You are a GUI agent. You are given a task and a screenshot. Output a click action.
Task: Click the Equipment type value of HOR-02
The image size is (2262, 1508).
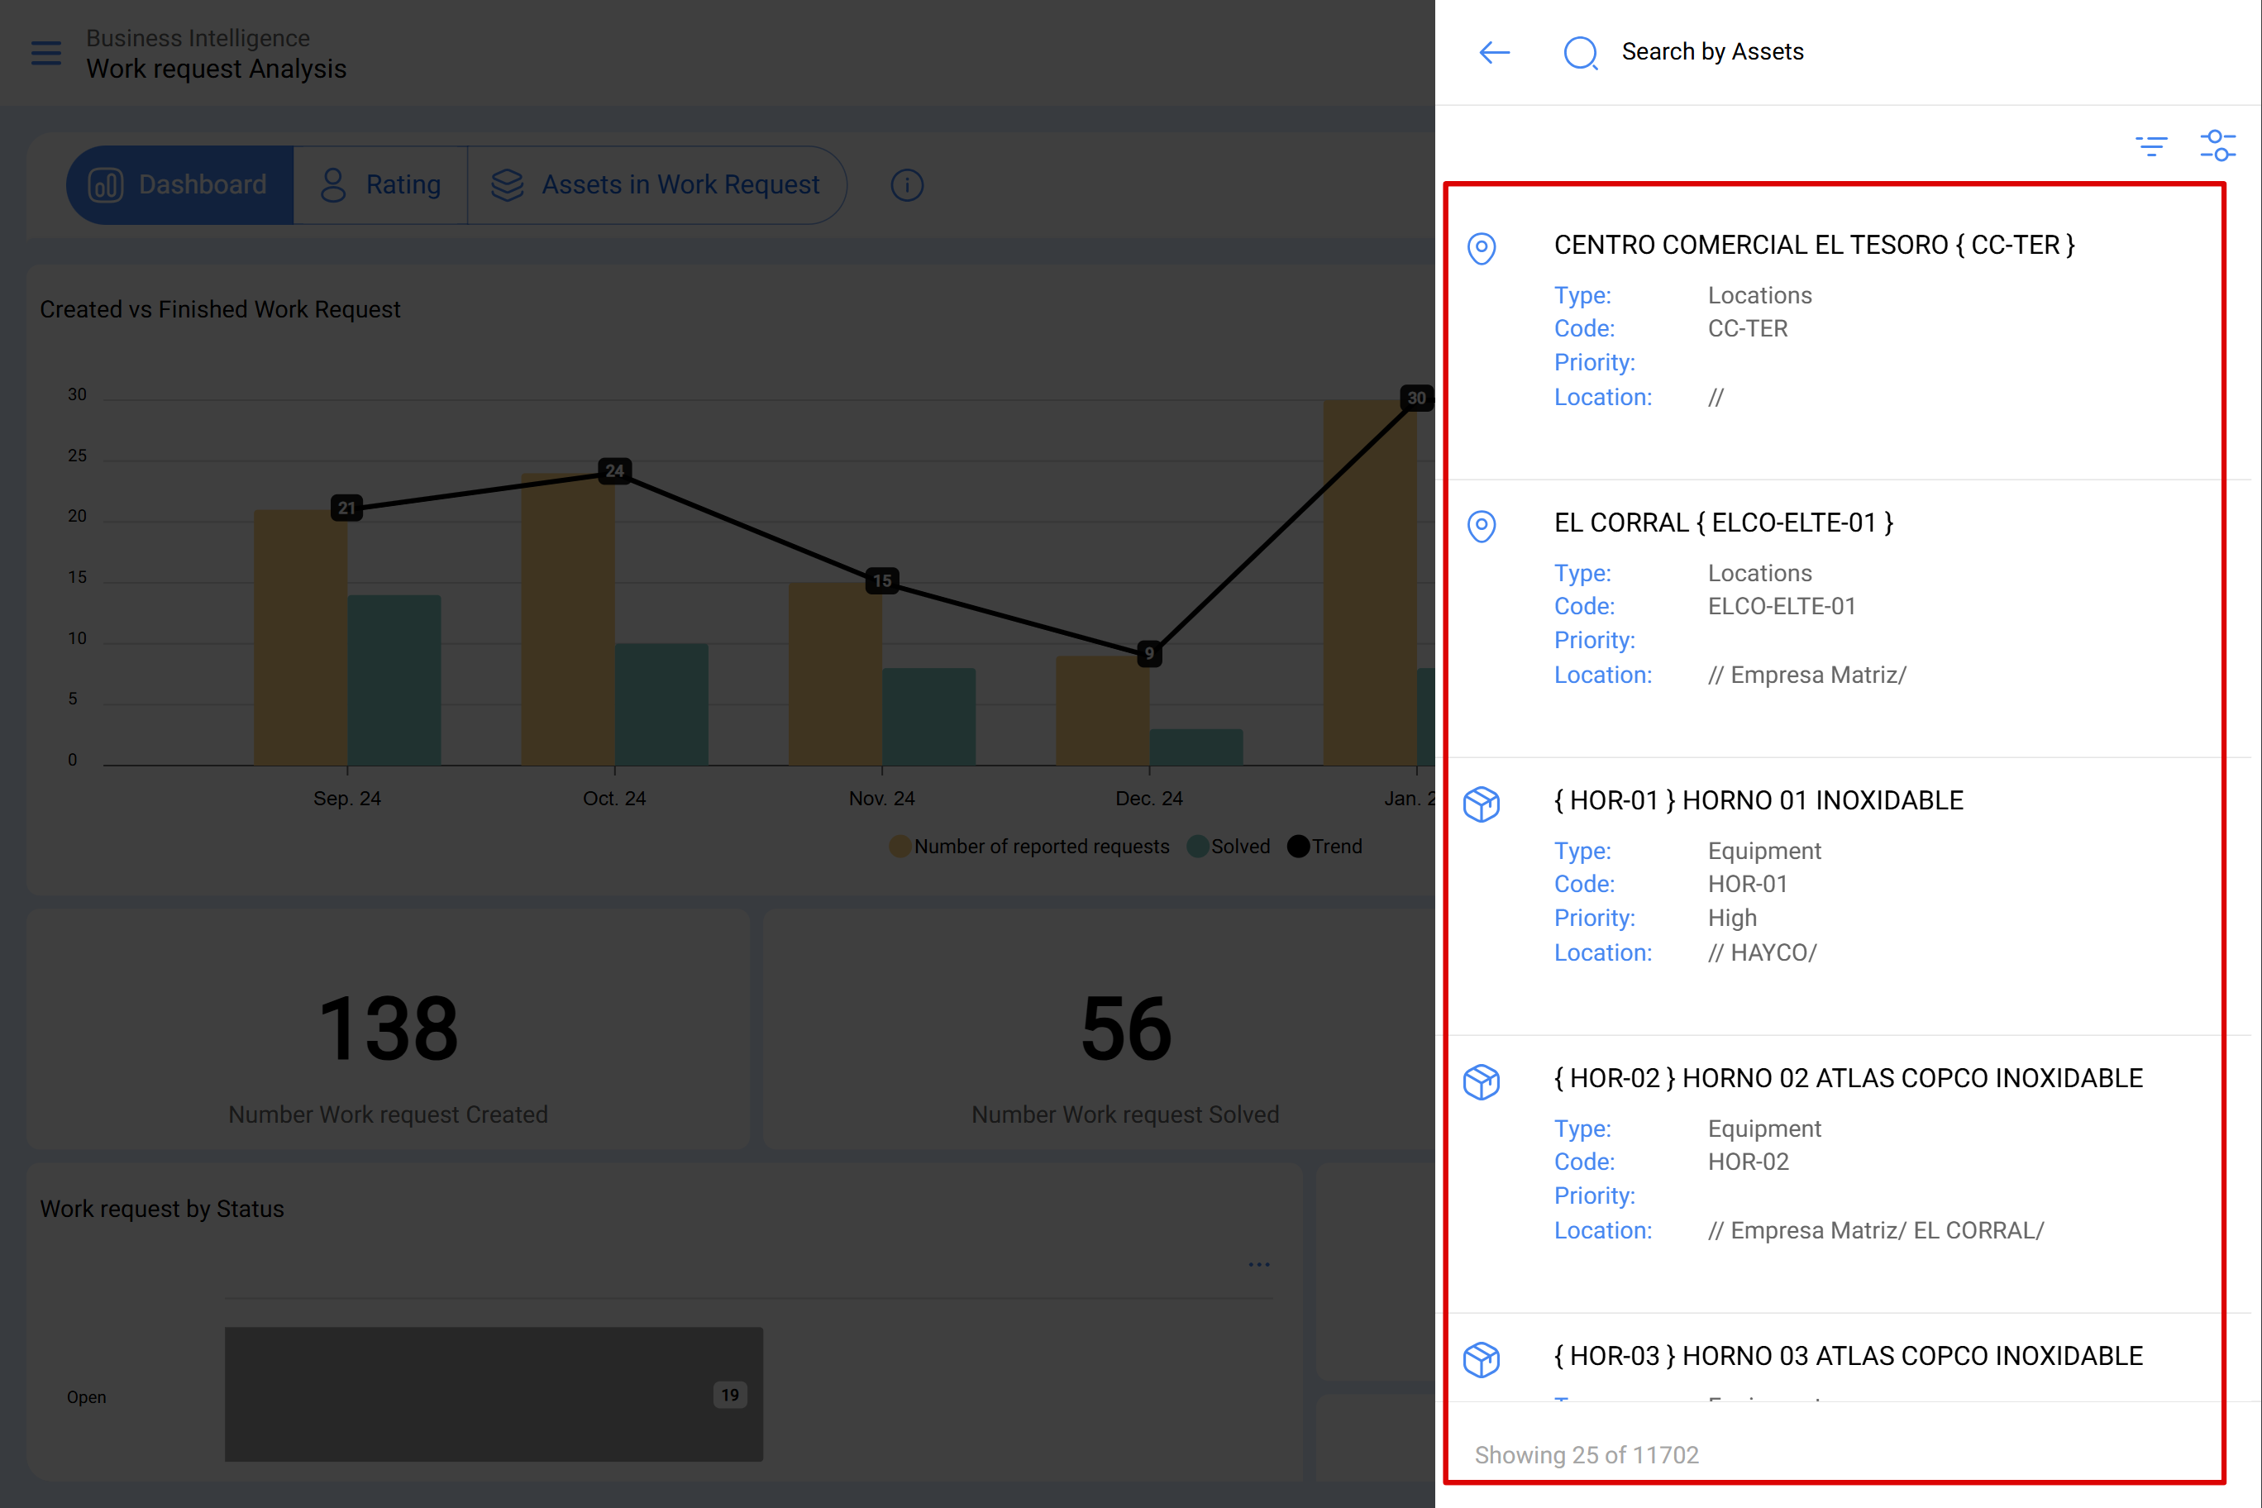pyautogui.click(x=1763, y=1129)
